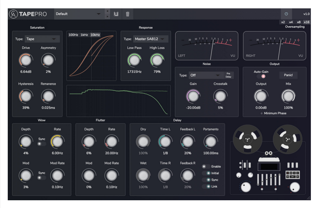
Task: Toggle the plugin power bypass icon
Action: [286, 14]
